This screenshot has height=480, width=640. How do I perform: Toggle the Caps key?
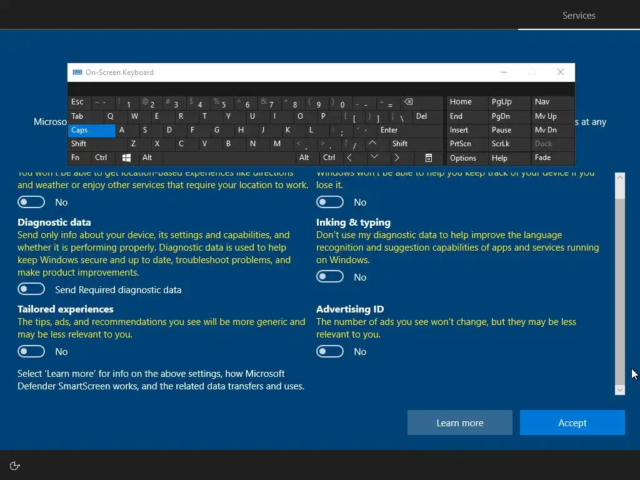coord(92,130)
